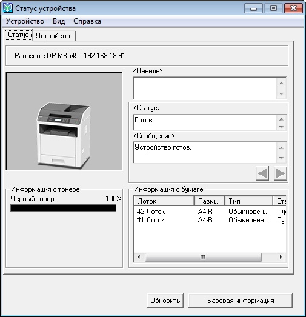Click the Panasonic printer image

(64, 121)
